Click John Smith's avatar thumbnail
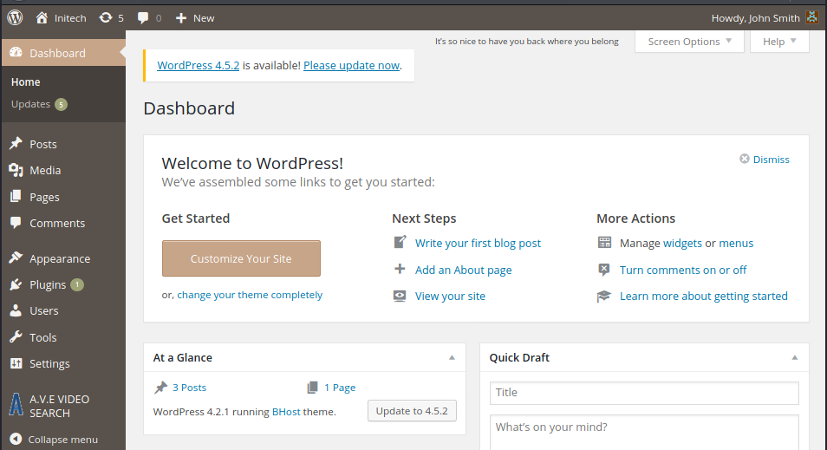The image size is (827, 450). pyautogui.click(x=811, y=17)
